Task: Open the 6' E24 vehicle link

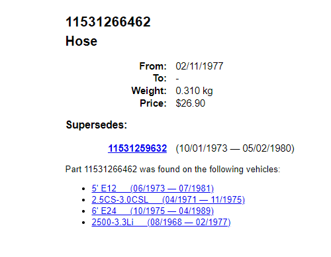Action: point(153,211)
